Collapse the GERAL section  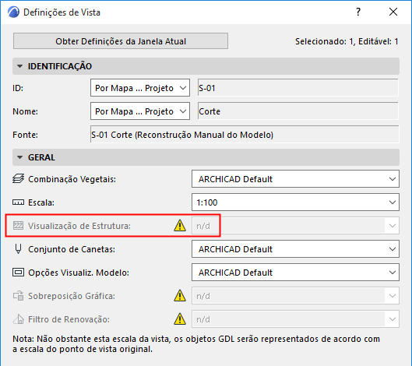[x=19, y=157]
